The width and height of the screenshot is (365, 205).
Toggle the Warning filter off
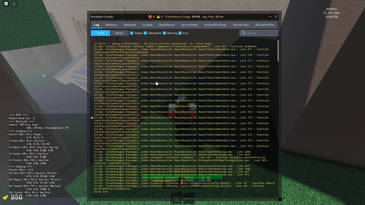[x=164, y=33]
